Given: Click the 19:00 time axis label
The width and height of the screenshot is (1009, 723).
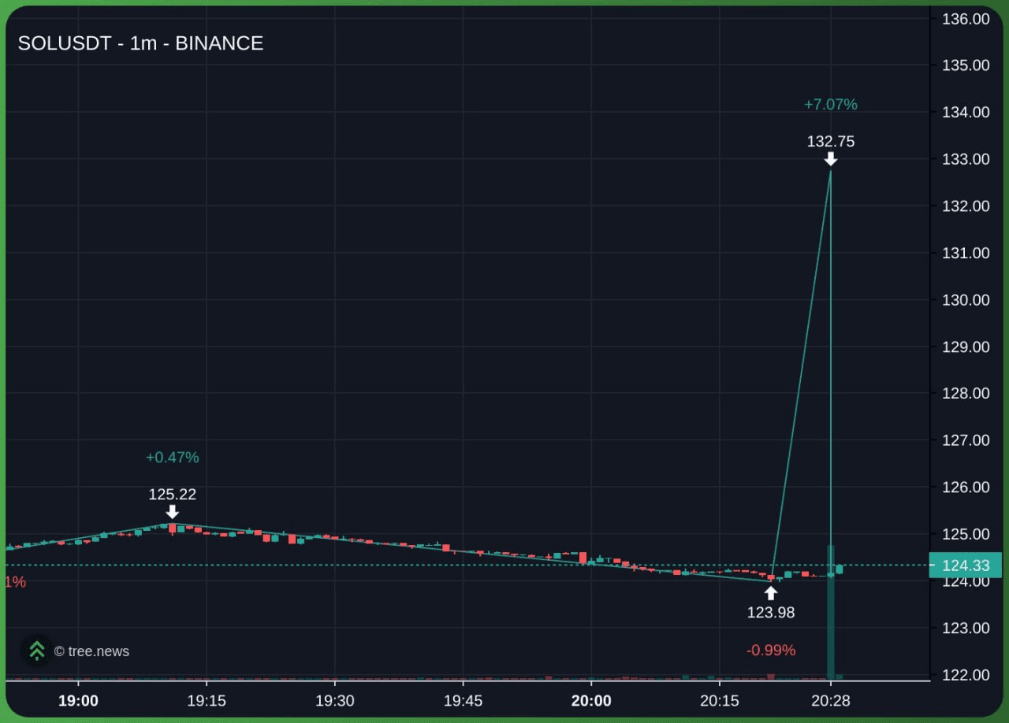Looking at the screenshot, I should [78, 701].
